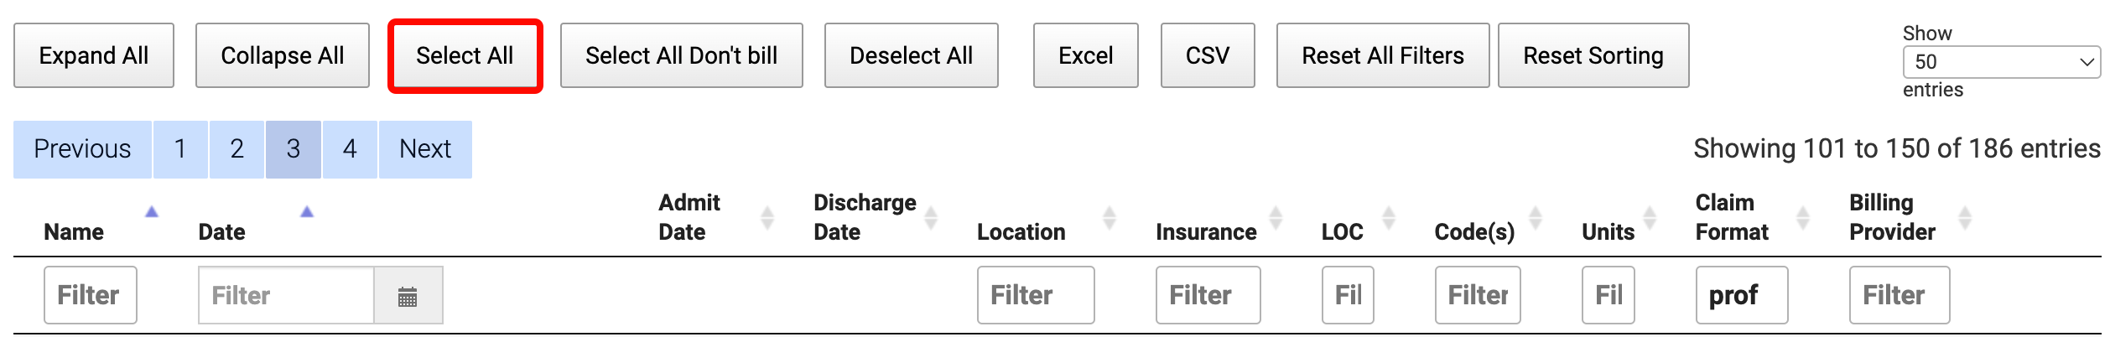Click Select All button
2110x337 pixels.
(465, 56)
